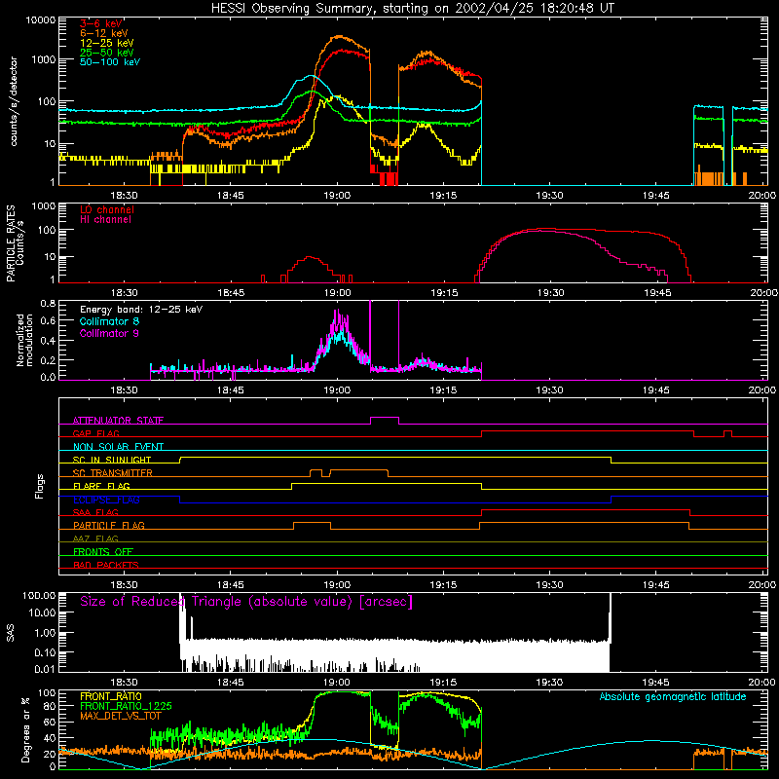Image resolution: width=779 pixels, height=779 pixels.
Task: Click the LO channel legend label
Action: click(107, 209)
